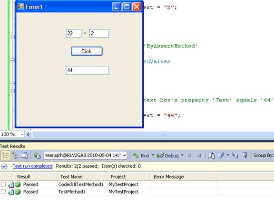Viewport: 274px width, 211px height.
Task: Check the box for CodedUITestMethod1
Action: (x=3, y=184)
